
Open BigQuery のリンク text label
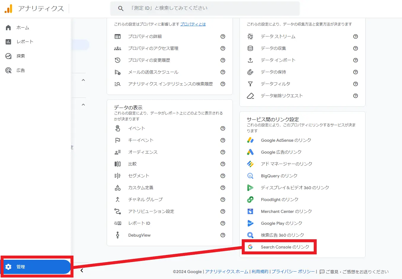point(279,176)
